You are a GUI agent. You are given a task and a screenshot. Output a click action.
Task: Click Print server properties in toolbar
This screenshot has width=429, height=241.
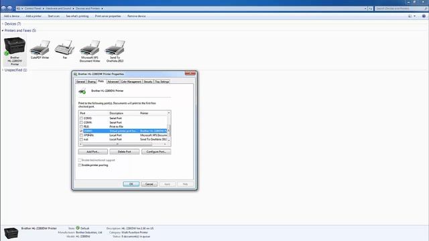click(108, 16)
